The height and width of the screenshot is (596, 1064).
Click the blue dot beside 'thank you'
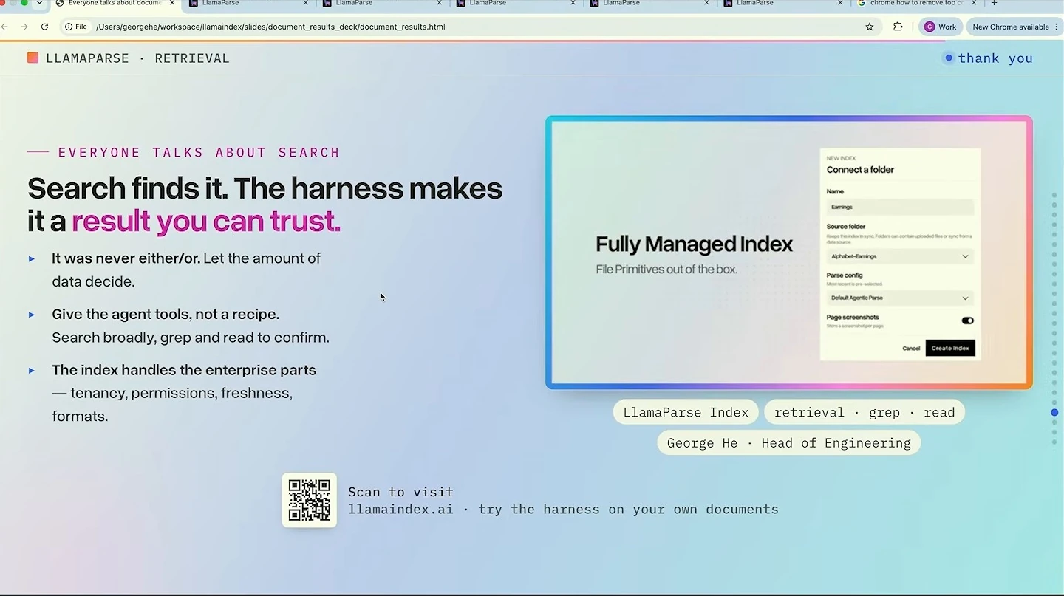pos(949,58)
